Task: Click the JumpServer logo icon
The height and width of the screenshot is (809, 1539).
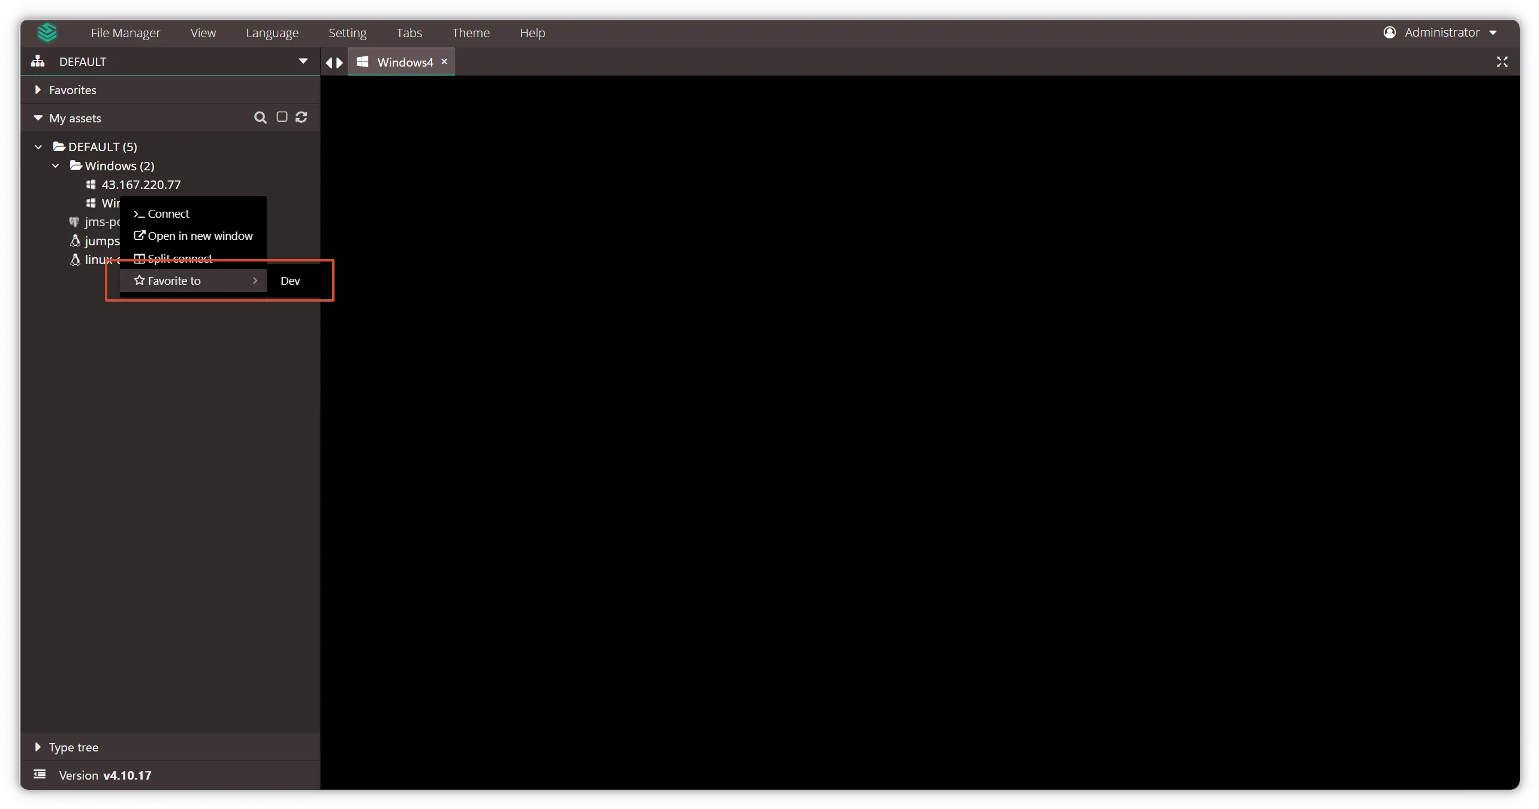Action: pos(47,32)
